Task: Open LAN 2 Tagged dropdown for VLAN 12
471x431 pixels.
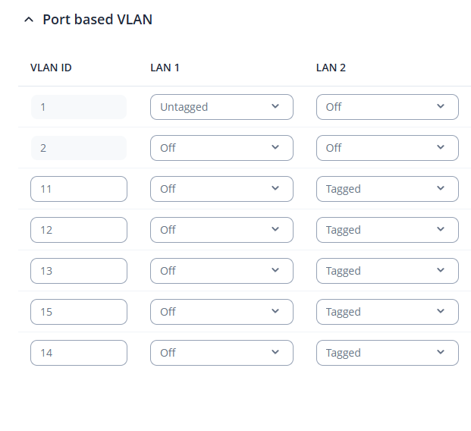Action: coord(387,230)
